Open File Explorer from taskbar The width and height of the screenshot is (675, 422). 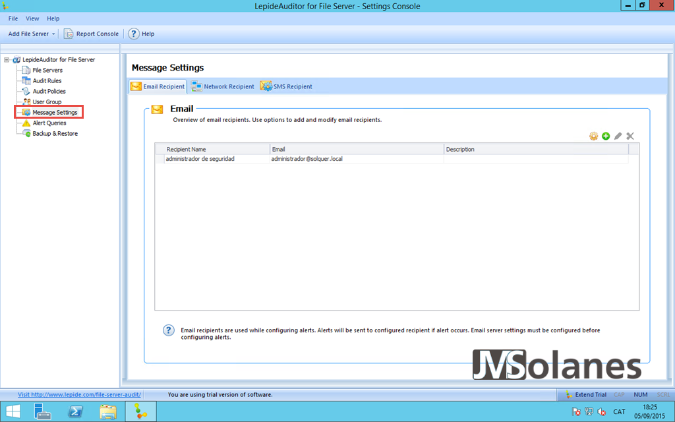[x=108, y=411]
